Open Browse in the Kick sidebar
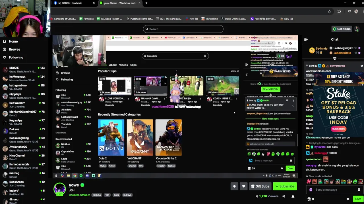Viewport: 364px width, 204px height. (11, 49)
